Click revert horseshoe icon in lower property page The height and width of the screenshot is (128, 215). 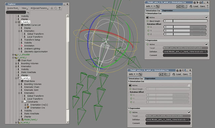click(174, 74)
